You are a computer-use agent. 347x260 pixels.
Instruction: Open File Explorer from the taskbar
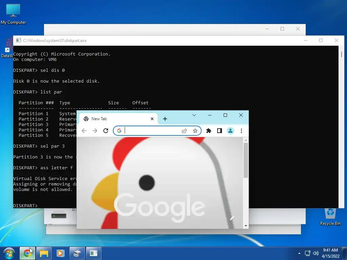[x=44, y=253]
